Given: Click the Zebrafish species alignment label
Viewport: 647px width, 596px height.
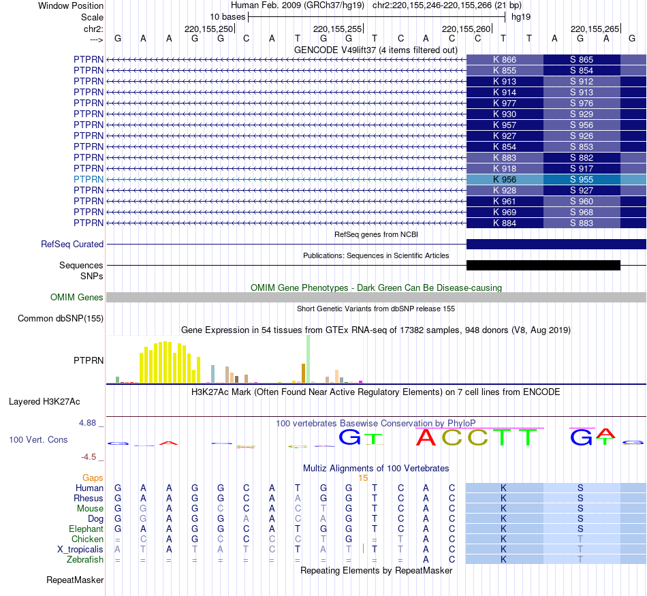Looking at the screenshot, I should tap(85, 560).
